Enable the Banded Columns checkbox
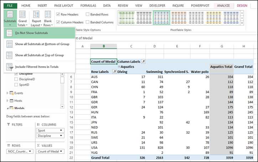Viewport: 258px width, 162px height. [88, 22]
